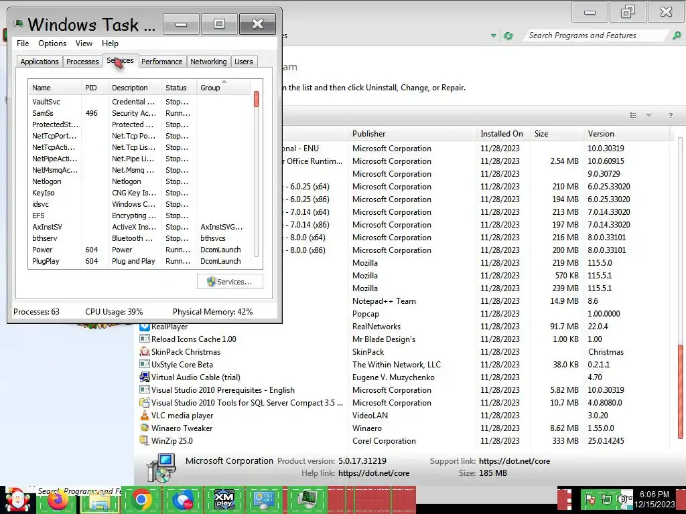Viewport: 686px width, 514px height.
Task: Select the SamSs service row
Action: pyautogui.click(x=139, y=112)
